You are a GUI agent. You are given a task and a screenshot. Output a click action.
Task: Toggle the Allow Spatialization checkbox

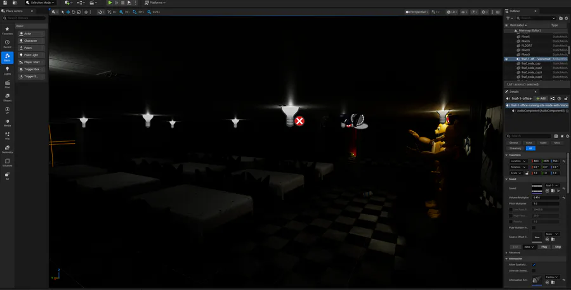(x=534, y=265)
